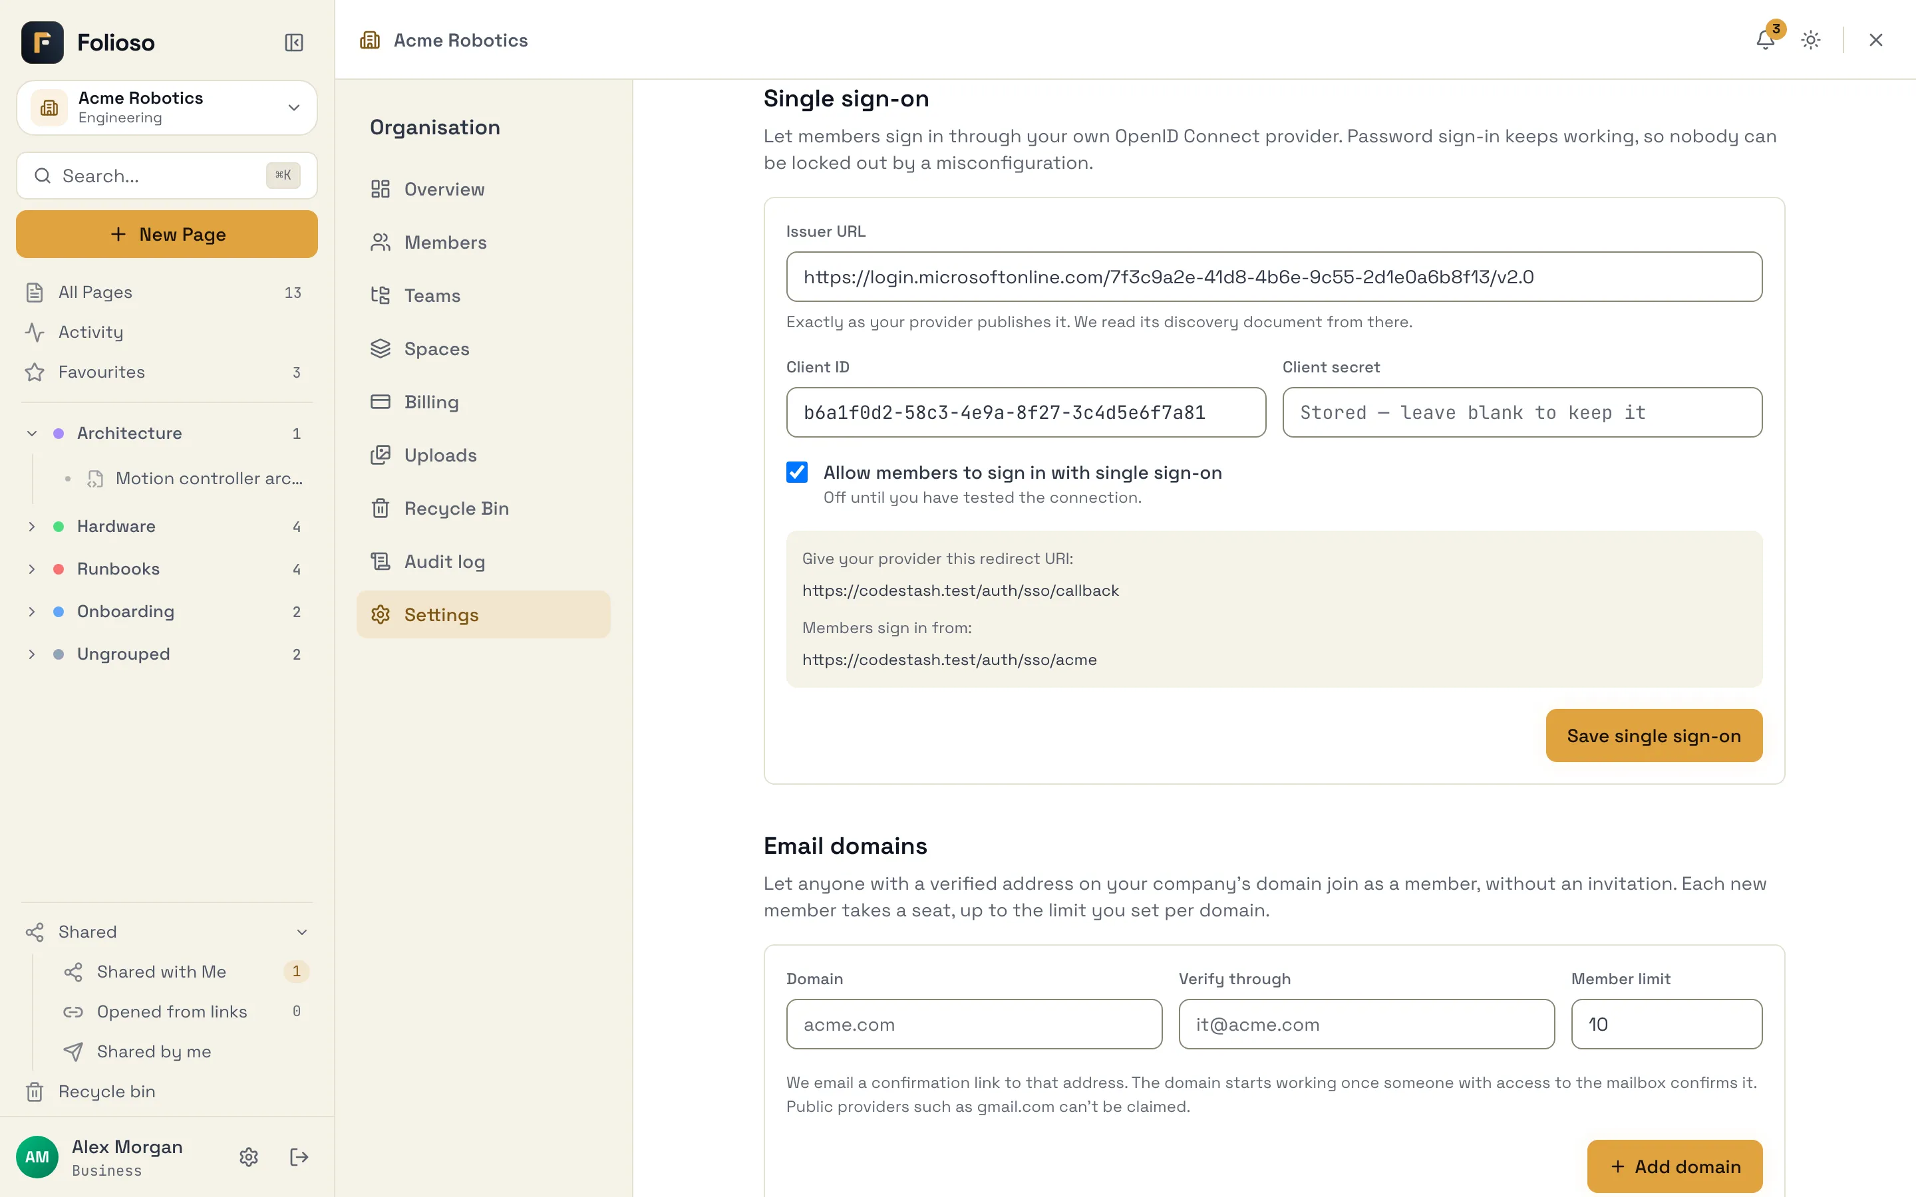Screen dimensions: 1916x1197
Task: Open organisation Recycle Bin section
Action: (x=483, y=508)
